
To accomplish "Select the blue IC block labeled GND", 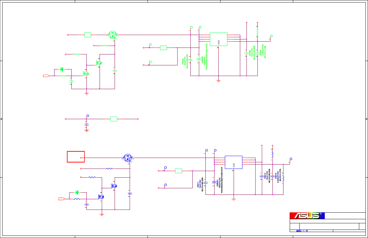I will 234,162.
